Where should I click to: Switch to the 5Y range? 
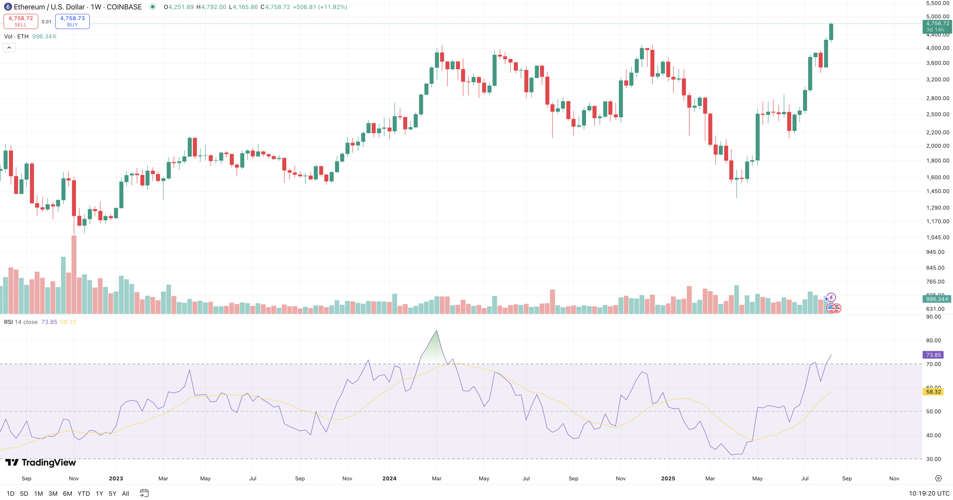[x=112, y=494]
